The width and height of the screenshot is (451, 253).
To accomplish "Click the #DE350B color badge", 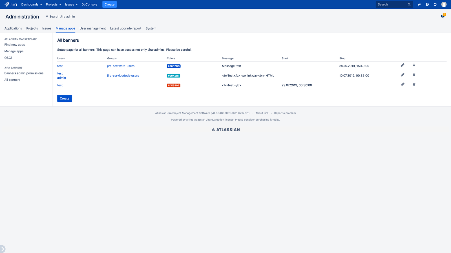I will (174, 85).
